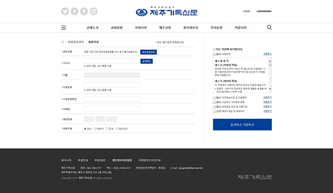Open the hamburger menu icon
The height and width of the screenshot is (193, 333).
[64, 28]
